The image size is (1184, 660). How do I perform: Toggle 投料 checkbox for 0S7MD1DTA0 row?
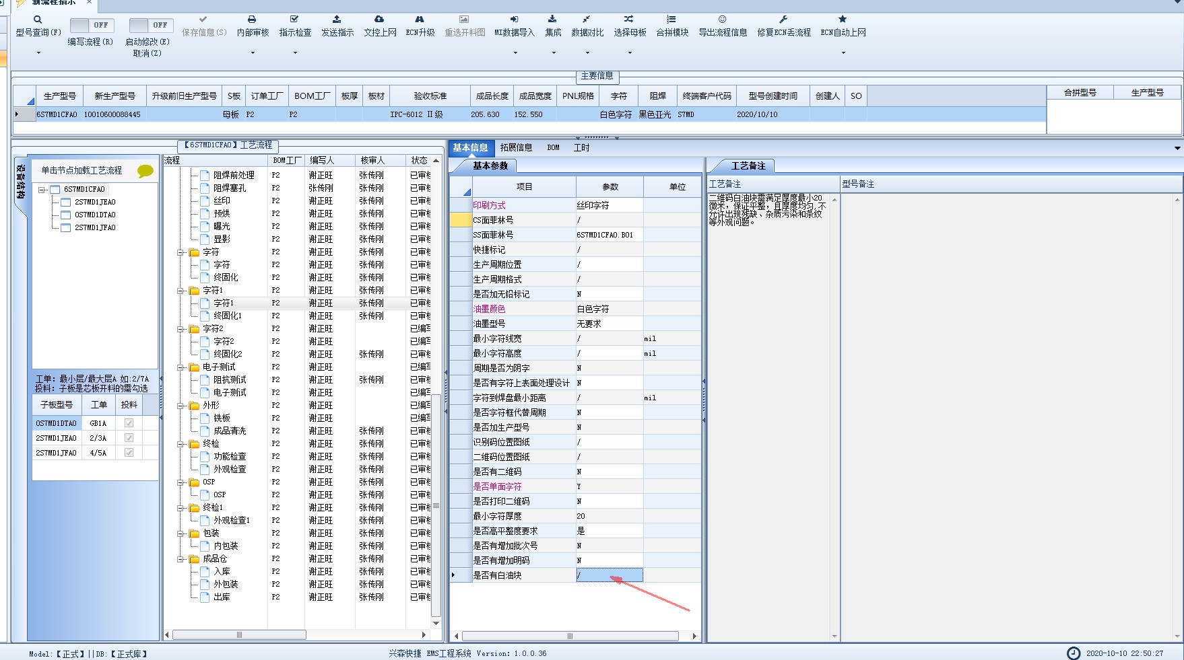pyautogui.click(x=129, y=423)
